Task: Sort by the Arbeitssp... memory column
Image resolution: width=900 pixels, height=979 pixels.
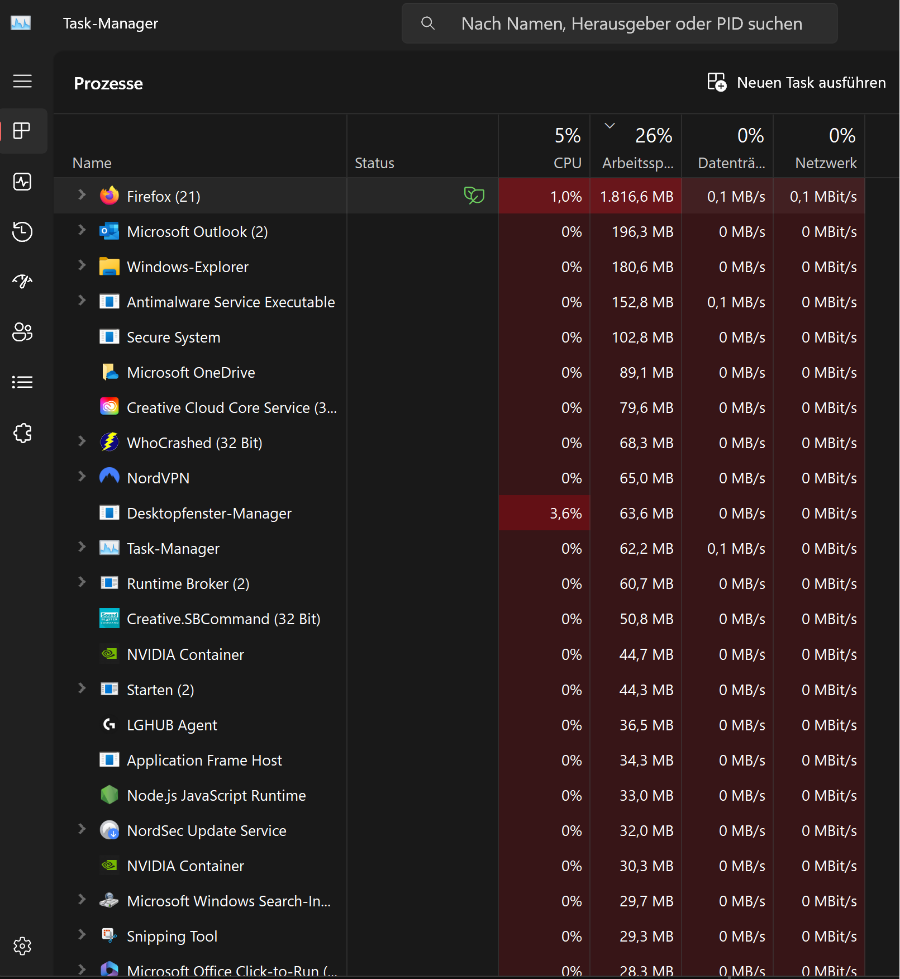Action: coord(636,146)
